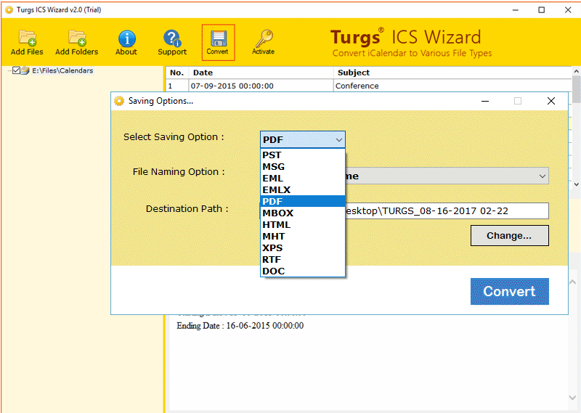The height and width of the screenshot is (413, 581).
Task: Click the Saving Options gear icon
Action: pyautogui.click(x=119, y=101)
